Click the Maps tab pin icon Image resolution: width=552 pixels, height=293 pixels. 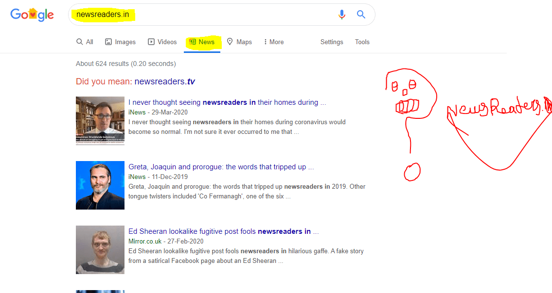click(x=230, y=41)
